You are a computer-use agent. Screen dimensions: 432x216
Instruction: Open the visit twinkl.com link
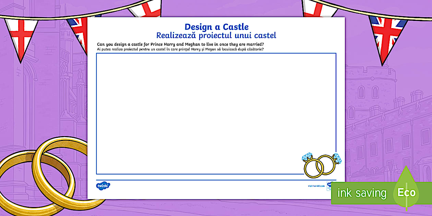pyautogui.click(x=316, y=186)
